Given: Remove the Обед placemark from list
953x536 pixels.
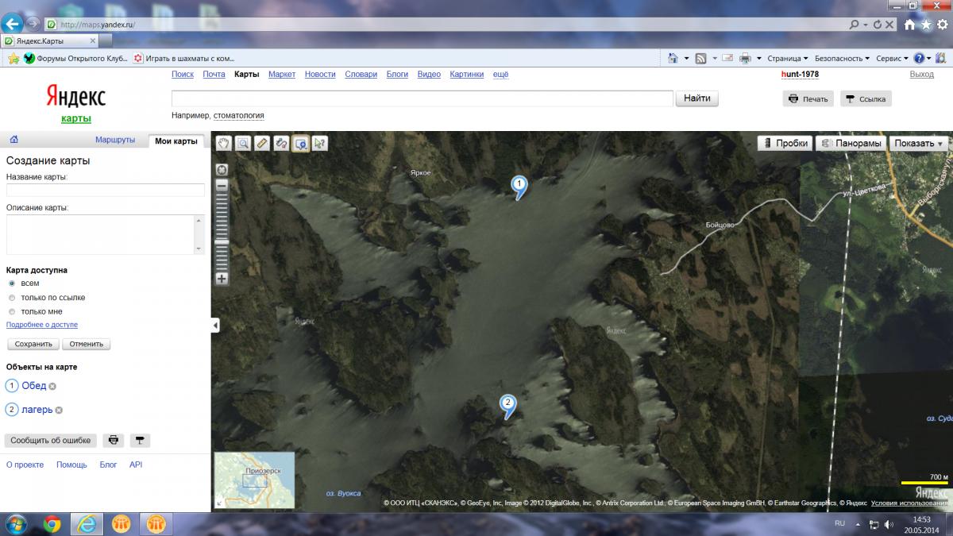Looking at the screenshot, I should [52, 387].
